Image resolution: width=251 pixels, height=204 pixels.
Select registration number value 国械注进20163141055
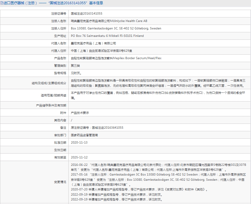pyautogui.click(x=86, y=14)
